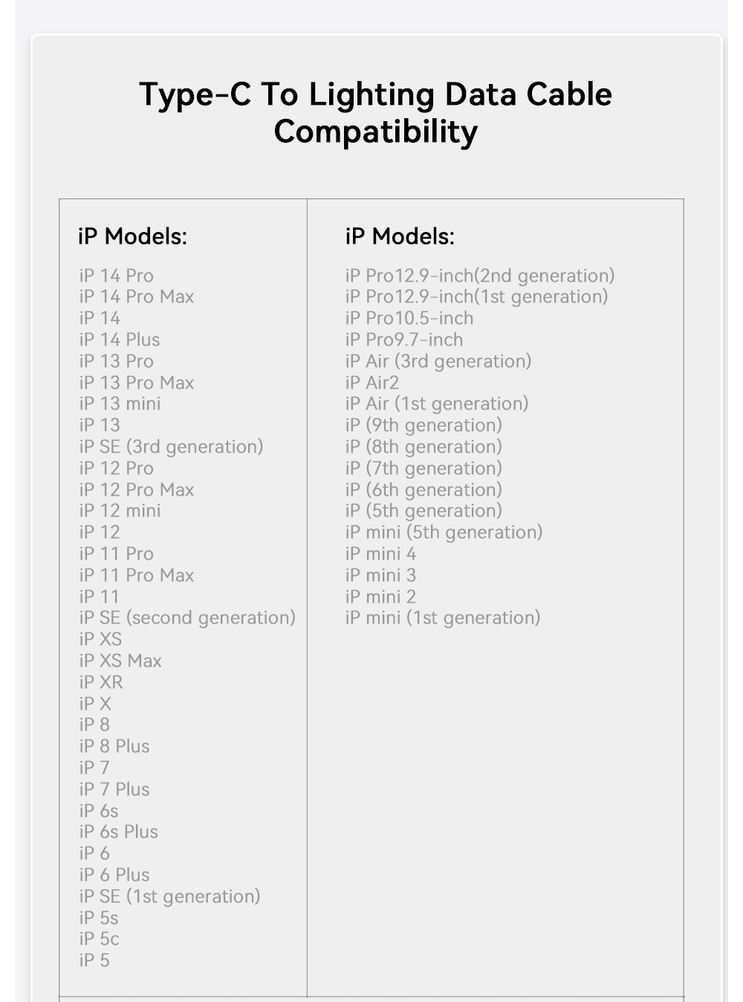Select iP mini (5th generation) entry
Viewport: 743px width, 1002px height.
[x=444, y=532]
